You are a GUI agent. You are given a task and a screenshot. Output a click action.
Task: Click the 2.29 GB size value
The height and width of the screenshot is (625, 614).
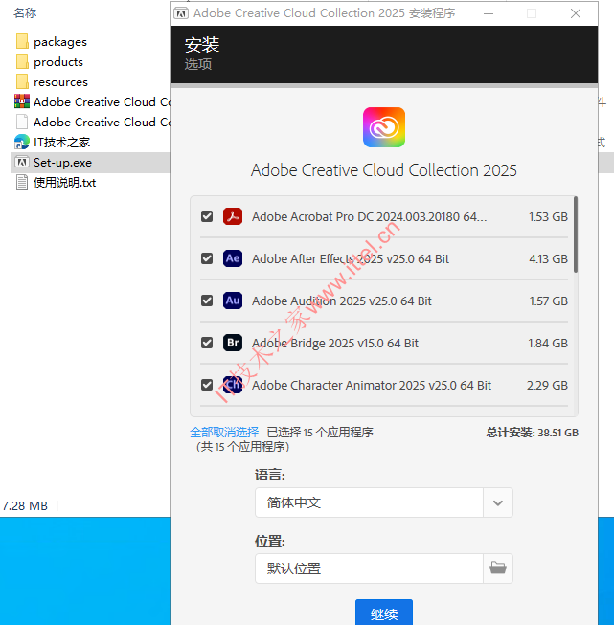click(x=547, y=385)
